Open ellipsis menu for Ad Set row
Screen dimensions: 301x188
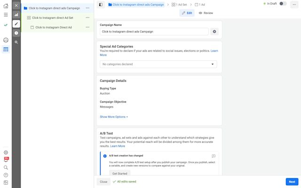click(87, 17)
